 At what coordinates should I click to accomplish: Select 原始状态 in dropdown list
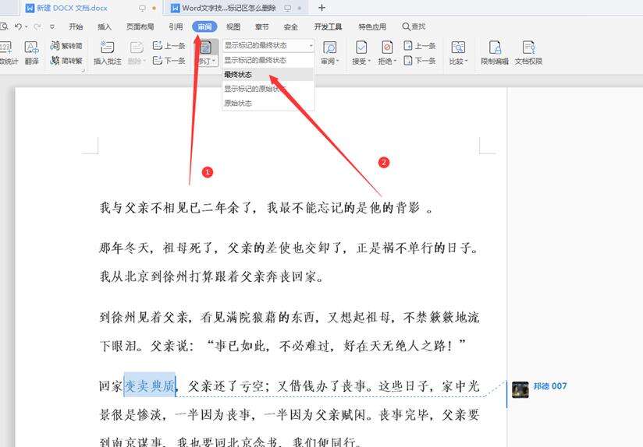(x=268, y=103)
